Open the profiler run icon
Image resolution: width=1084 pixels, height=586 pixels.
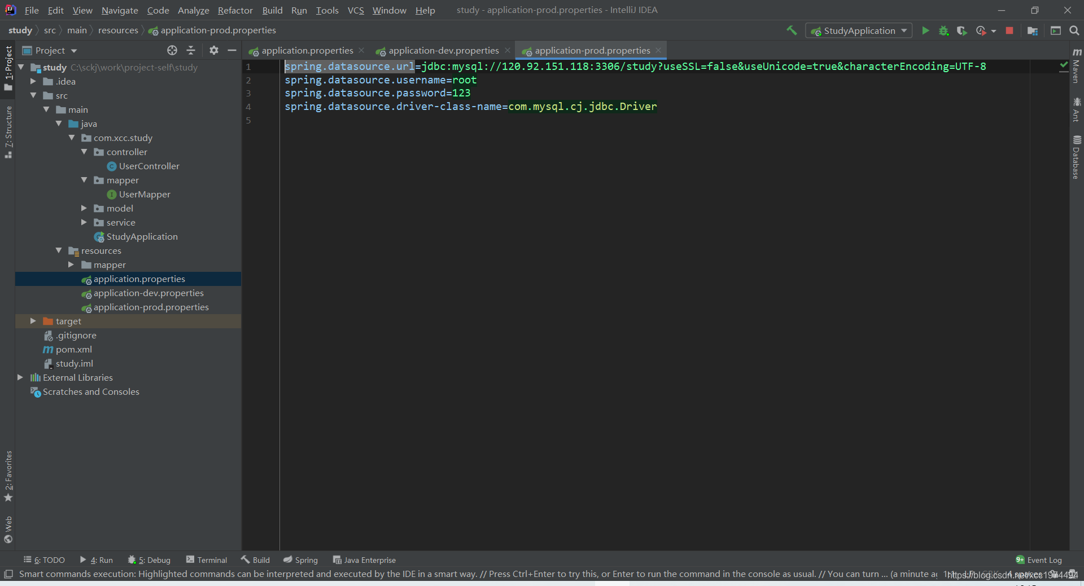[x=981, y=30]
